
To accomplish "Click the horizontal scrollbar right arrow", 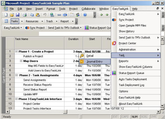I will [158, 111].
